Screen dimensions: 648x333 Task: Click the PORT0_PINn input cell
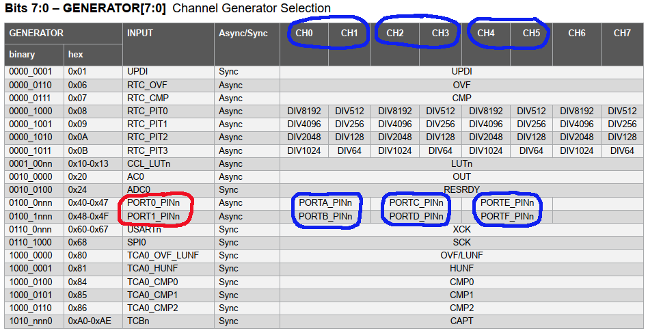169,203
